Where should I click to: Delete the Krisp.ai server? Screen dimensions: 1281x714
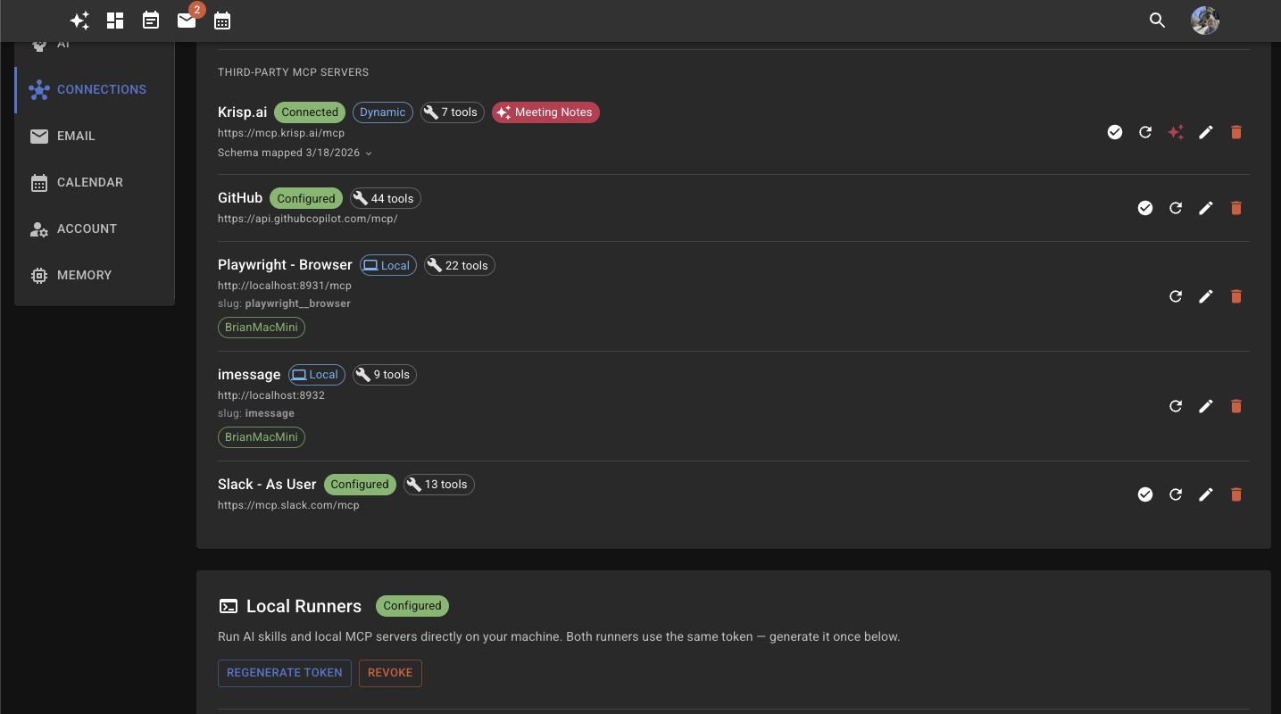point(1236,132)
